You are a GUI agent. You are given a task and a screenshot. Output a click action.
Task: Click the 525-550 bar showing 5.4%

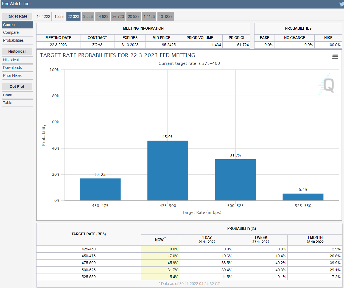tap(303, 197)
